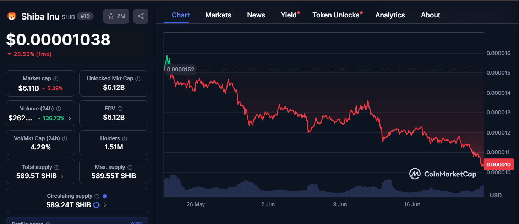Image resolution: width=519 pixels, height=224 pixels.
Task: Click the $6.12B FDV value
Action: (x=114, y=117)
